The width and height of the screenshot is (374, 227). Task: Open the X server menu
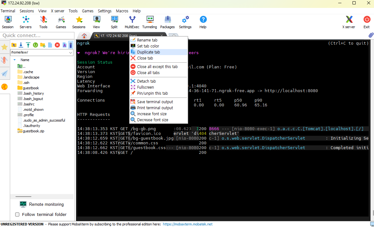coord(58,11)
